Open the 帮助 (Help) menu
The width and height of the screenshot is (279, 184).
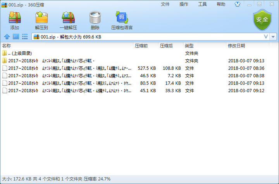pyautogui.click(x=221, y=4)
